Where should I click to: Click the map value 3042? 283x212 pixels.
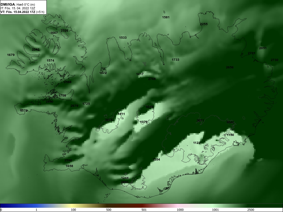pyautogui.click(x=230, y=122)
